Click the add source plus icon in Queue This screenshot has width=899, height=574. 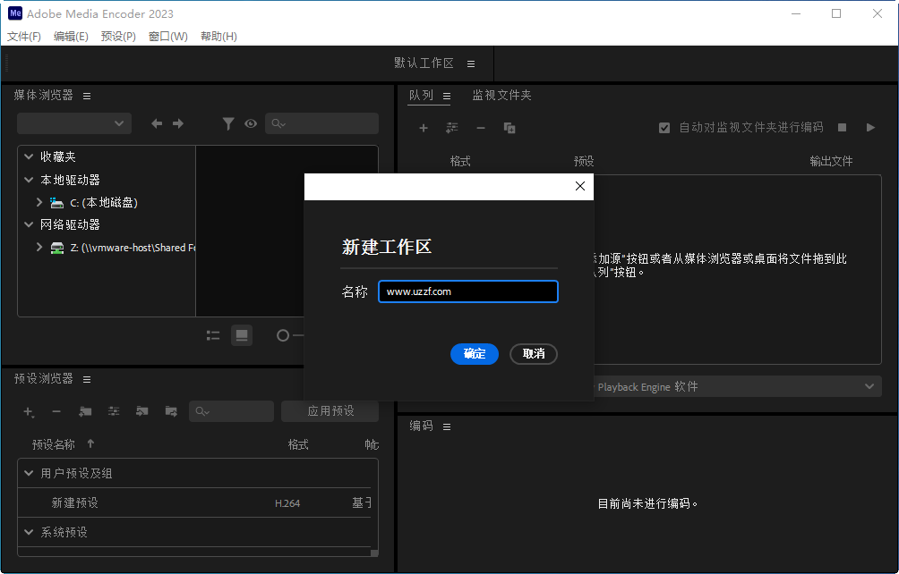coord(423,128)
